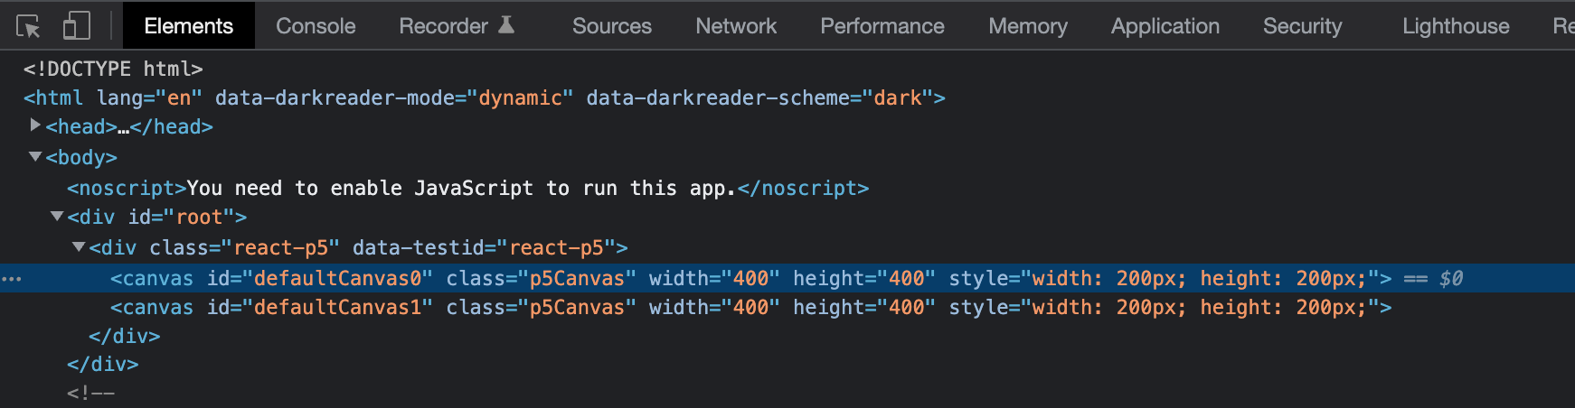Collapse the div id root node
Viewport: 1575px width, 408px height.
tap(57, 217)
